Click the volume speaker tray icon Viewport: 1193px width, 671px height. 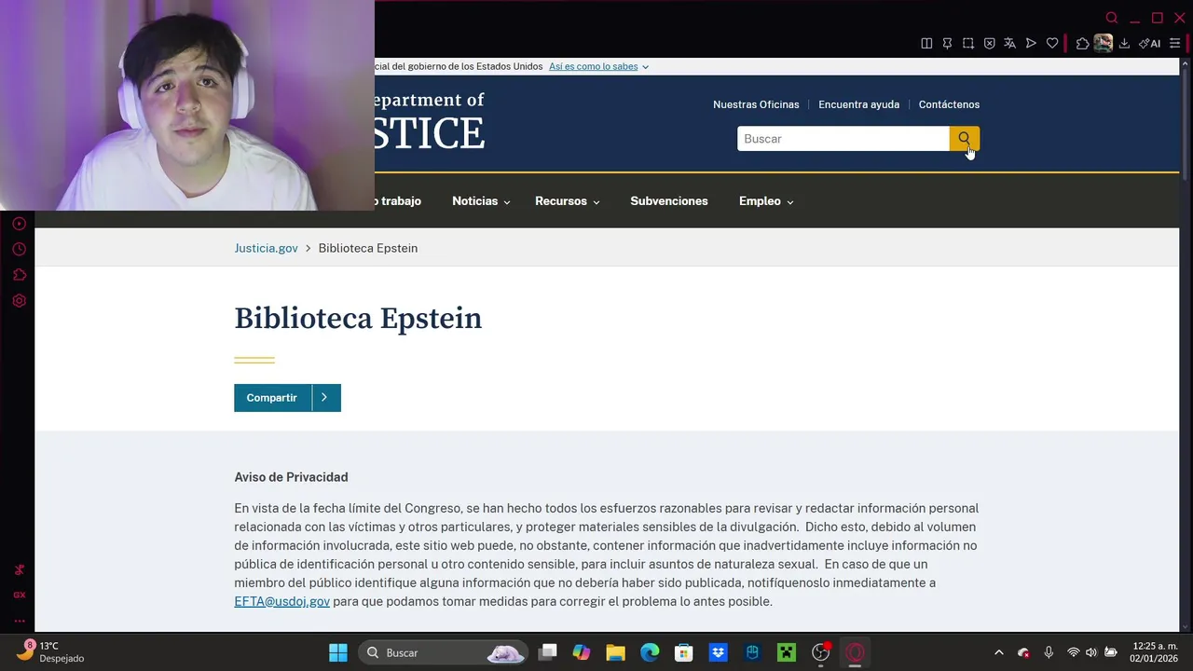point(1091,652)
